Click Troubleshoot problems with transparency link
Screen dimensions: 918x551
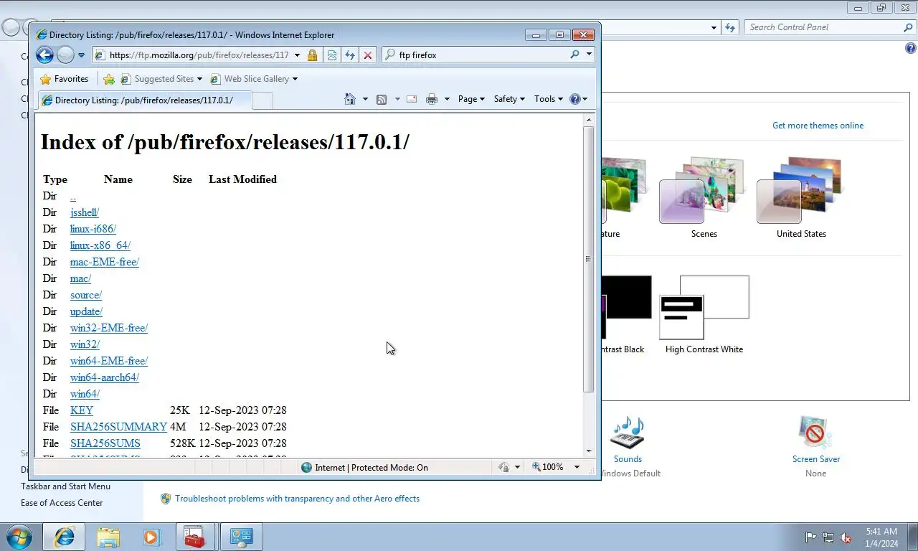point(297,499)
